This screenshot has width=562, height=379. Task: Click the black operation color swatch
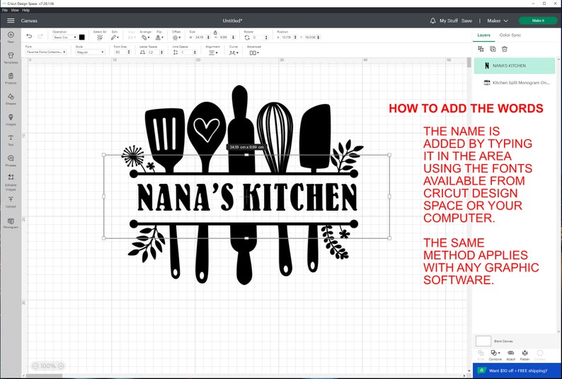pyautogui.click(x=81, y=37)
